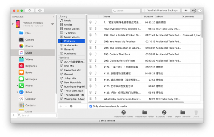Click the horizontal scrollbar below the episode list

click(136, 102)
